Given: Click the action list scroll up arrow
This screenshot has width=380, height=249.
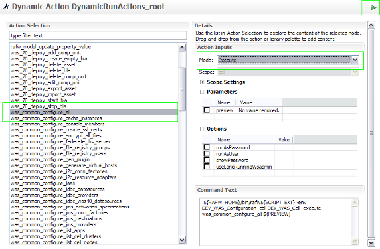Looking at the screenshot, I should click(x=182, y=47).
